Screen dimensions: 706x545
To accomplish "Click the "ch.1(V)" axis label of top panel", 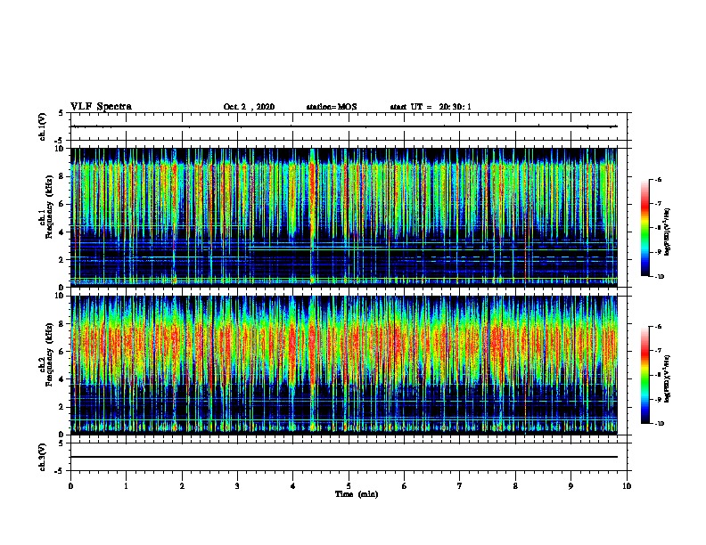I will click(x=43, y=126).
